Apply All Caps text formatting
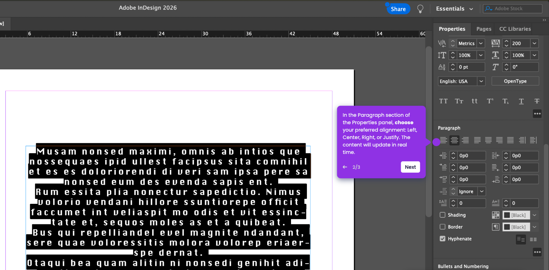Screen dimensions: 549x270 pyautogui.click(x=443, y=101)
